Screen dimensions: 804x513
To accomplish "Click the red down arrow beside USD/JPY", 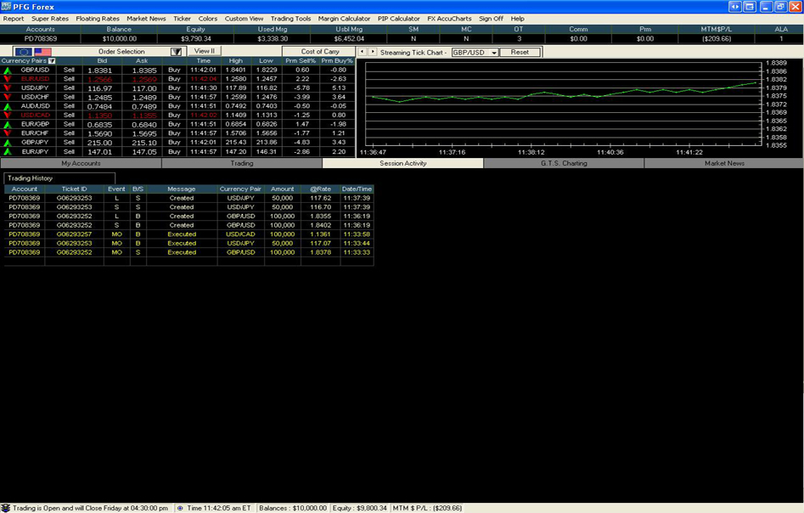I will pyautogui.click(x=7, y=88).
